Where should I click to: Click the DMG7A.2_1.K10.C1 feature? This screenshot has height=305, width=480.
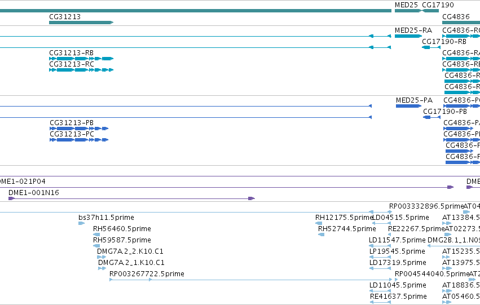tap(131, 263)
